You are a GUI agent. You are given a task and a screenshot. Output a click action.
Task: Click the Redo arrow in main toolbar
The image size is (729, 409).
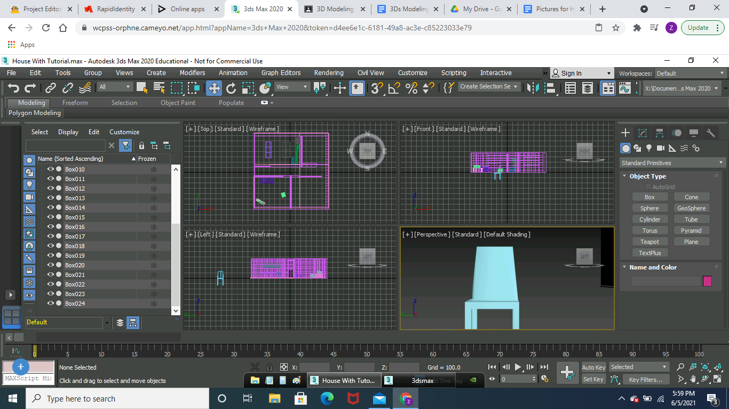click(x=30, y=88)
